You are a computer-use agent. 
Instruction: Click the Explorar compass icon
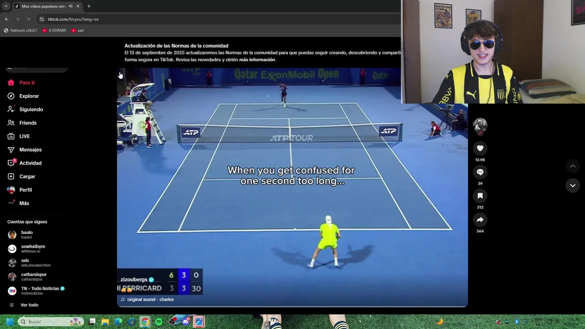11,96
